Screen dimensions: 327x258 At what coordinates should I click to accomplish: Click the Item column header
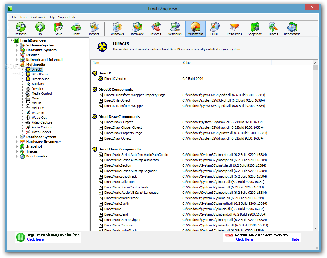point(136,63)
